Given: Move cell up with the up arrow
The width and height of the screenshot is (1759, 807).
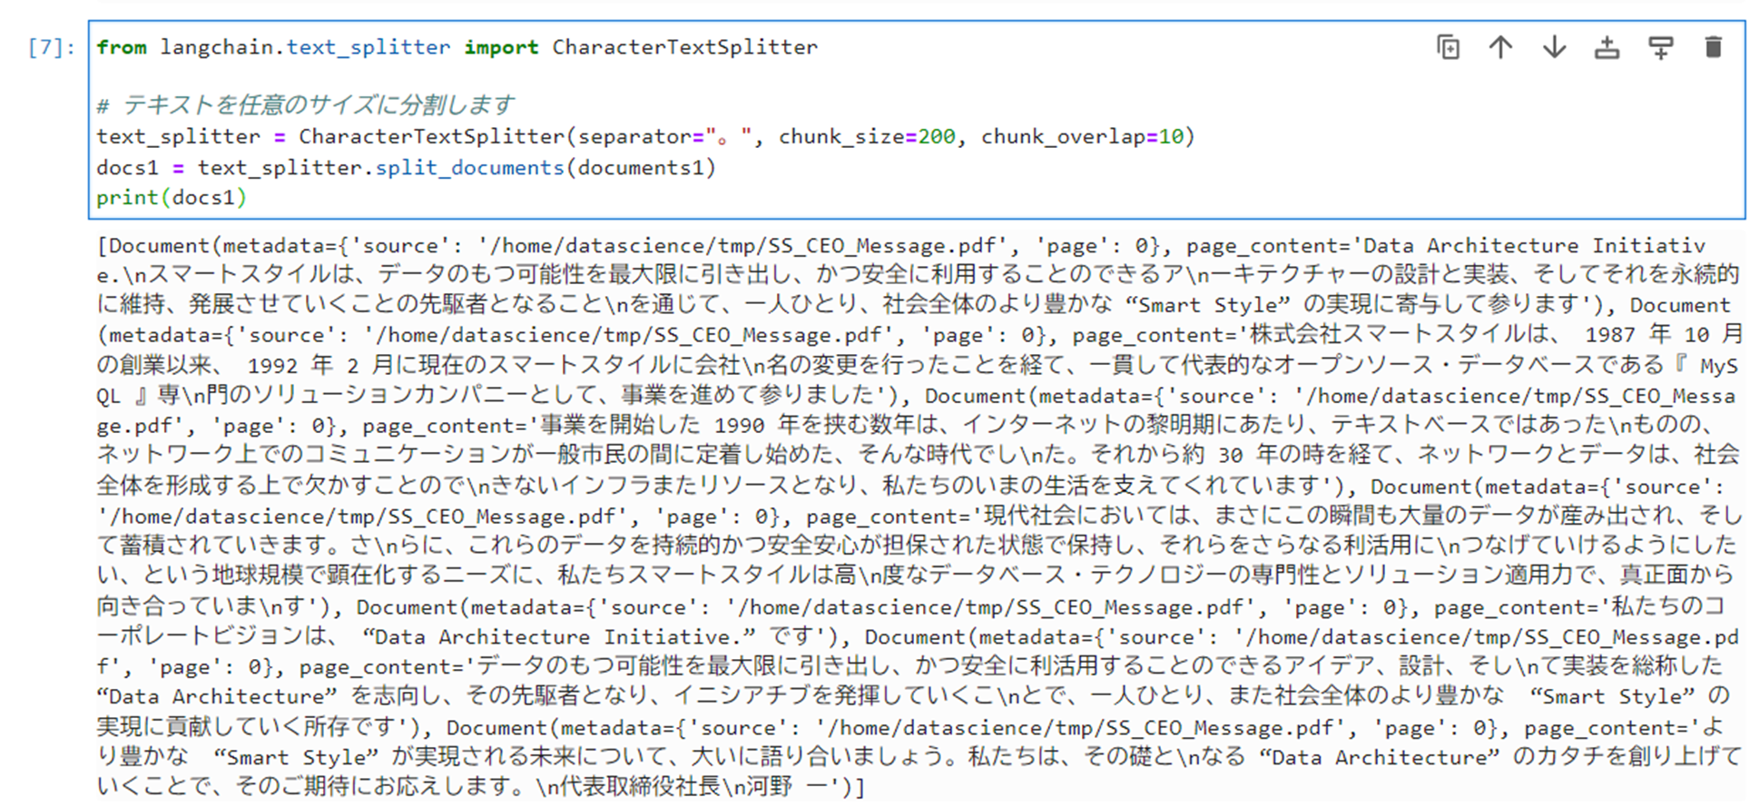Looking at the screenshot, I should [x=1501, y=47].
